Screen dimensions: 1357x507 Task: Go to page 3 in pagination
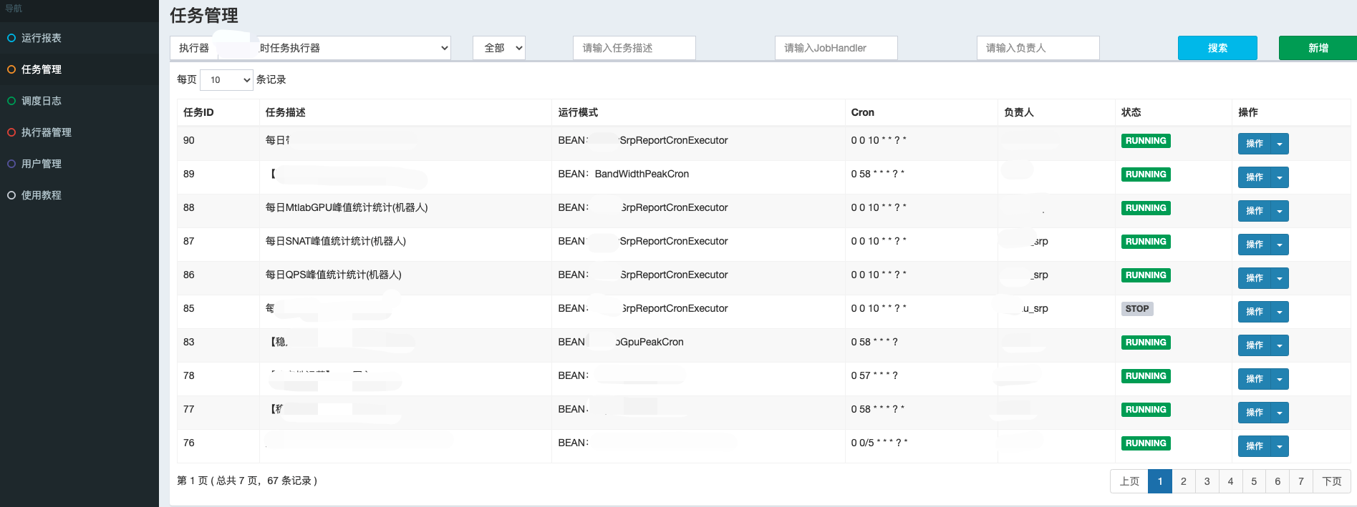point(1207,481)
